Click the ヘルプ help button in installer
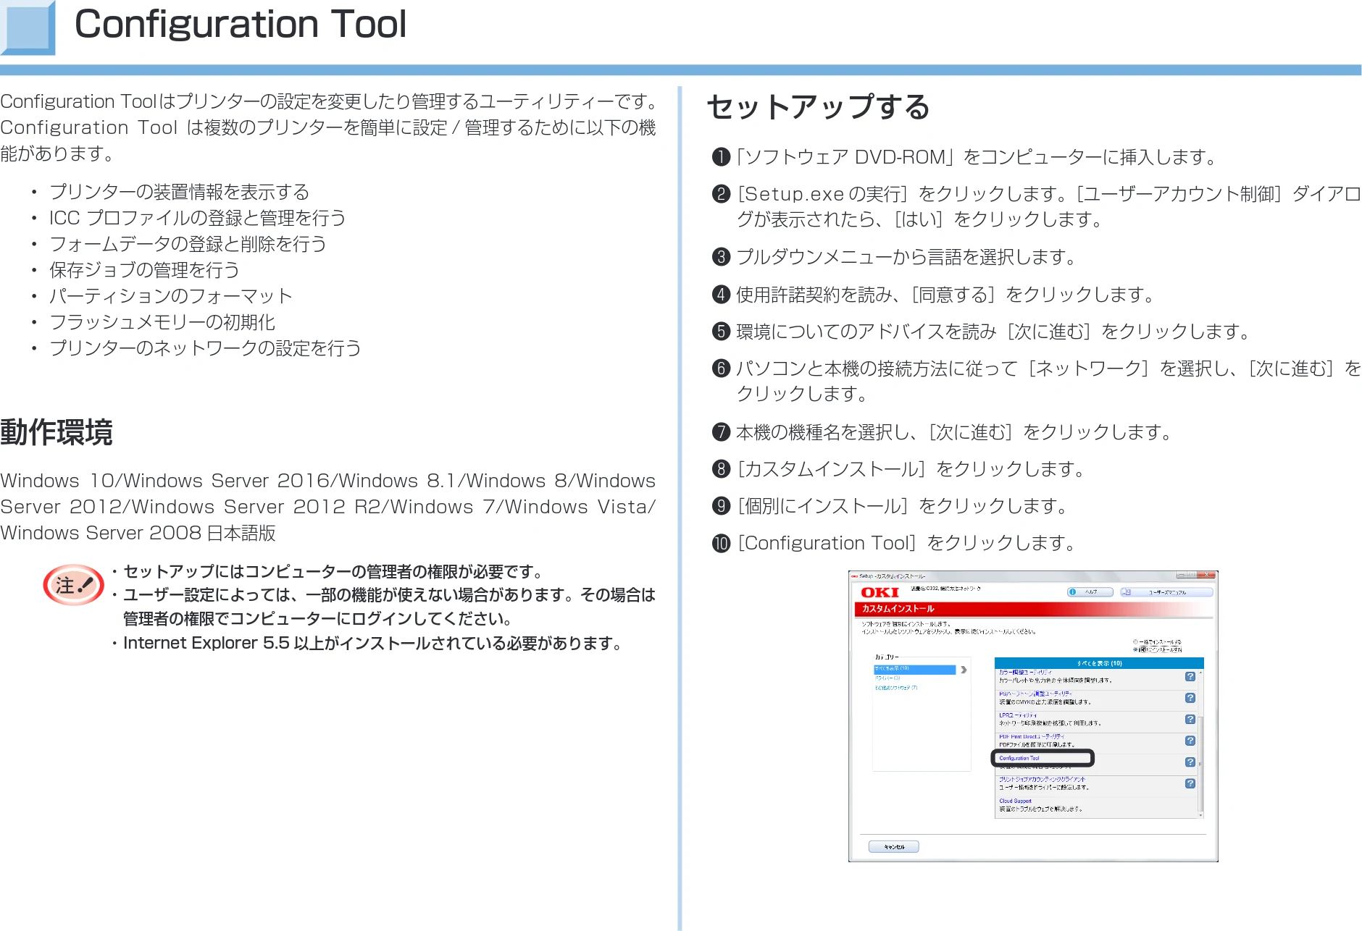This screenshot has width=1362, height=931. pos(1090,591)
